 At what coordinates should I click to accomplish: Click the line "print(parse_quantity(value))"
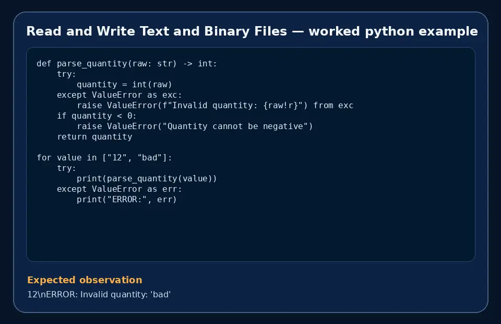(x=147, y=179)
